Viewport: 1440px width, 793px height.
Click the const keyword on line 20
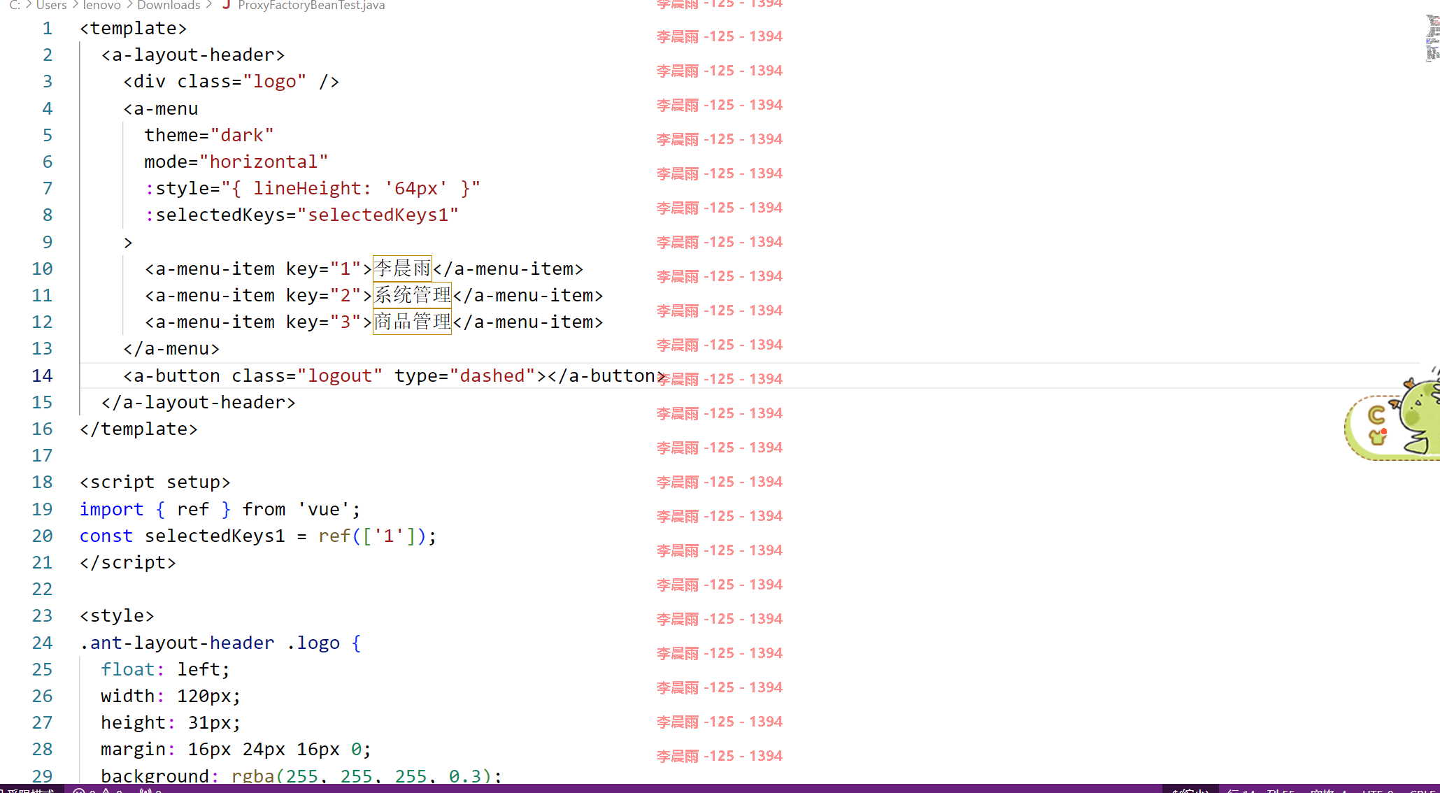tap(106, 536)
